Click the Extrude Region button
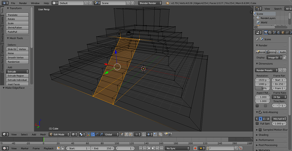This screenshot has height=151, width=292. (x=18, y=76)
